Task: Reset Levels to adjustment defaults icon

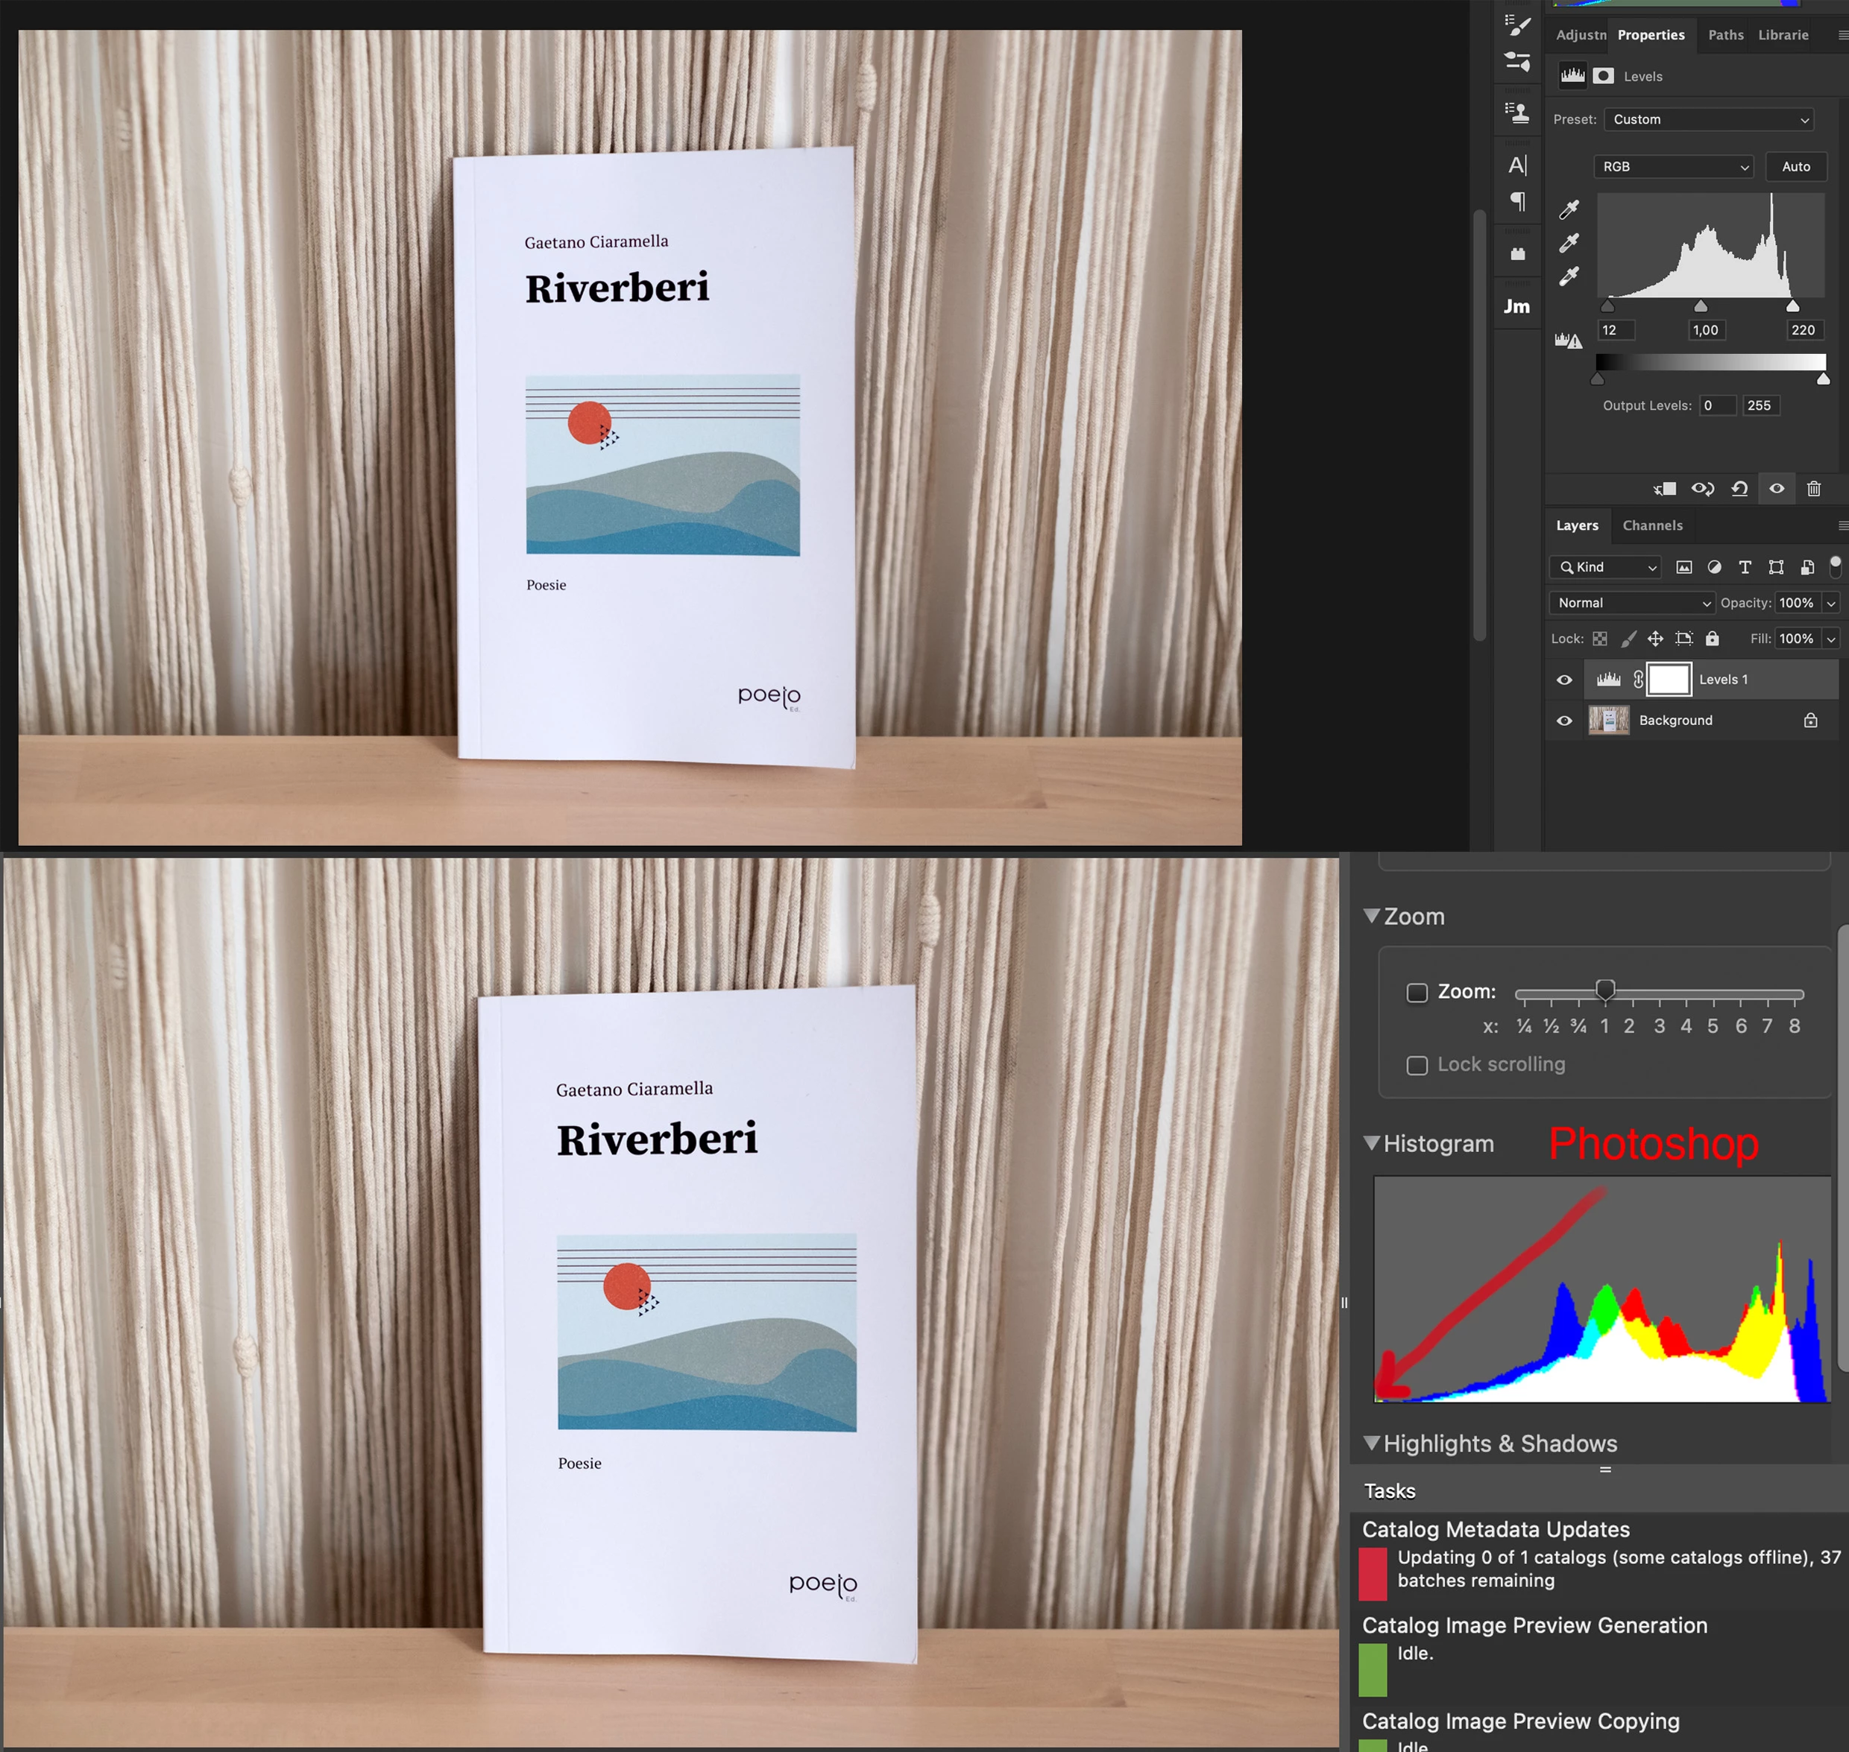Action: [1739, 488]
